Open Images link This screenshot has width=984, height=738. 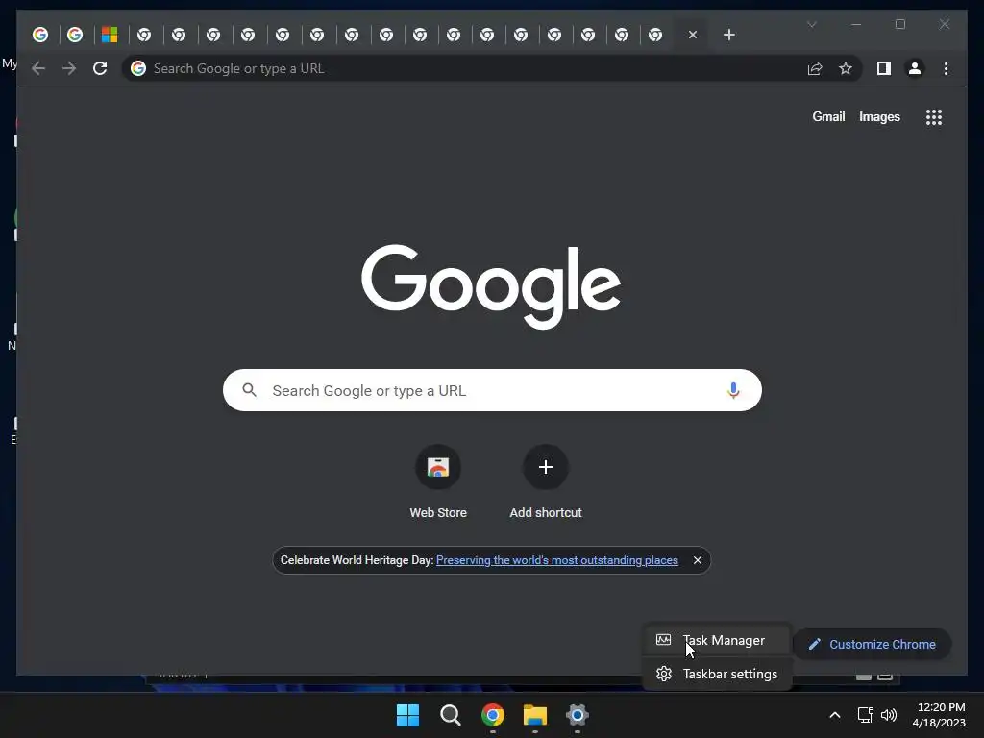pos(879,116)
